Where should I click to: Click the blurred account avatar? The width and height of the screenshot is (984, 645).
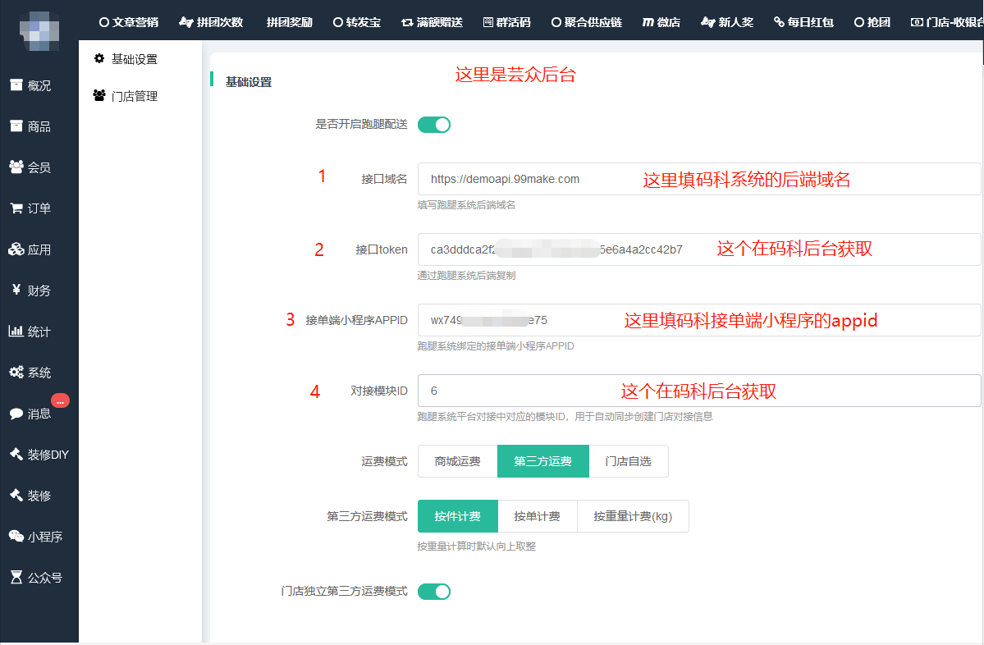pyautogui.click(x=39, y=30)
